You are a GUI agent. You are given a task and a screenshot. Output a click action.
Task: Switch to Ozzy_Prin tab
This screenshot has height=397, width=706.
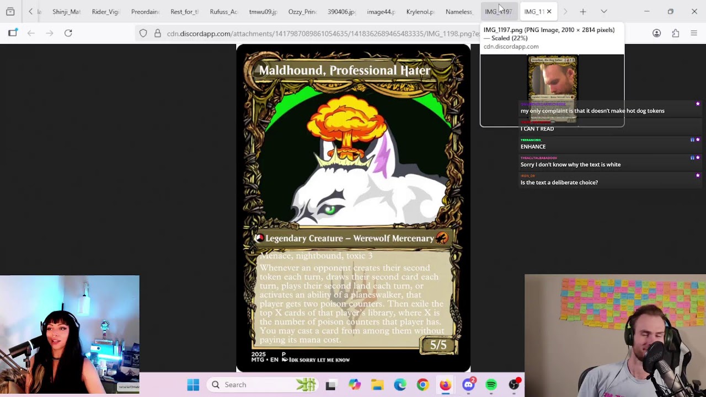[302, 12]
